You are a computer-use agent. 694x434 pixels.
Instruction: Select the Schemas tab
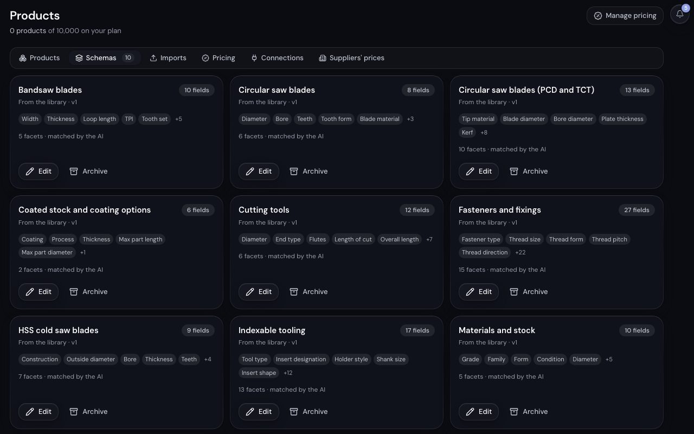(x=104, y=58)
